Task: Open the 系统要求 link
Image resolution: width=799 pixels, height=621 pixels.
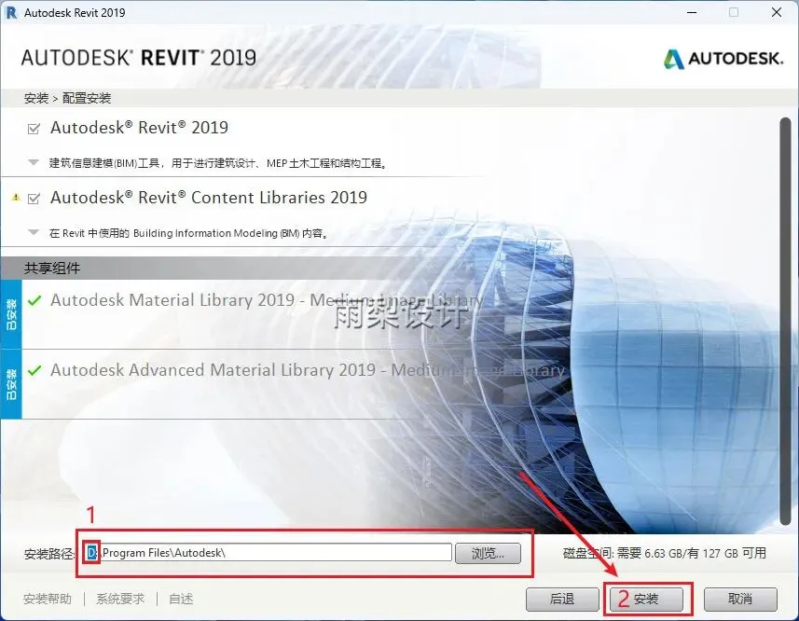Action: [120, 599]
